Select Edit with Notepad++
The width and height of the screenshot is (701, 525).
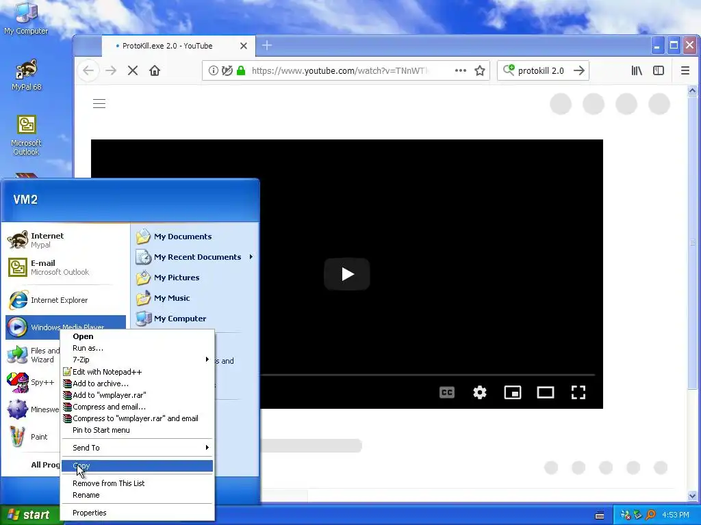(x=137, y=372)
